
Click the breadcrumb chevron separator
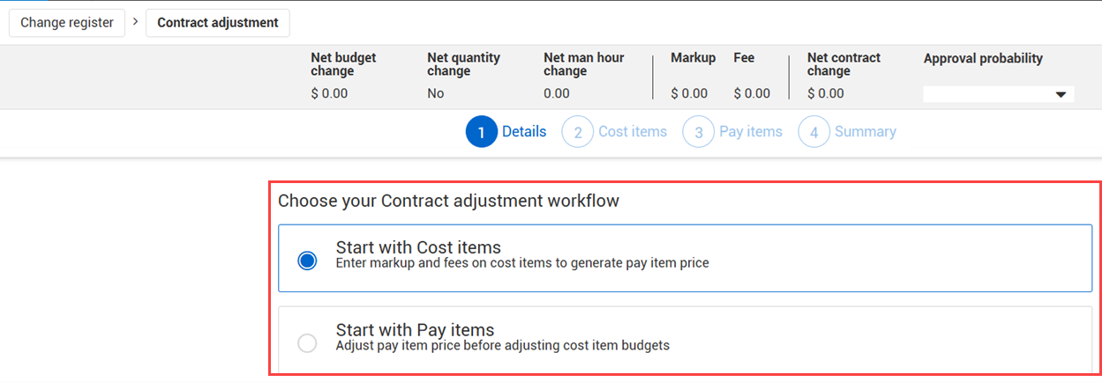point(134,21)
